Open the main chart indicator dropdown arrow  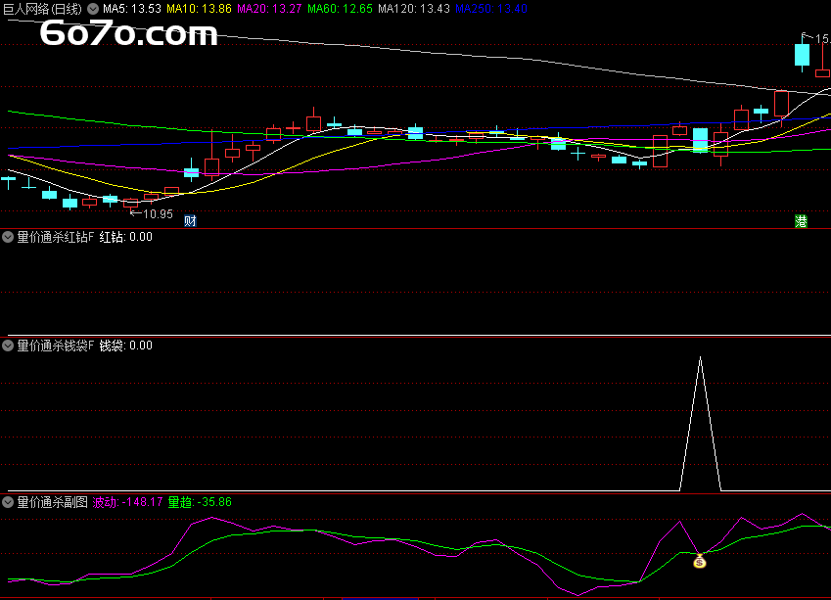(x=93, y=9)
